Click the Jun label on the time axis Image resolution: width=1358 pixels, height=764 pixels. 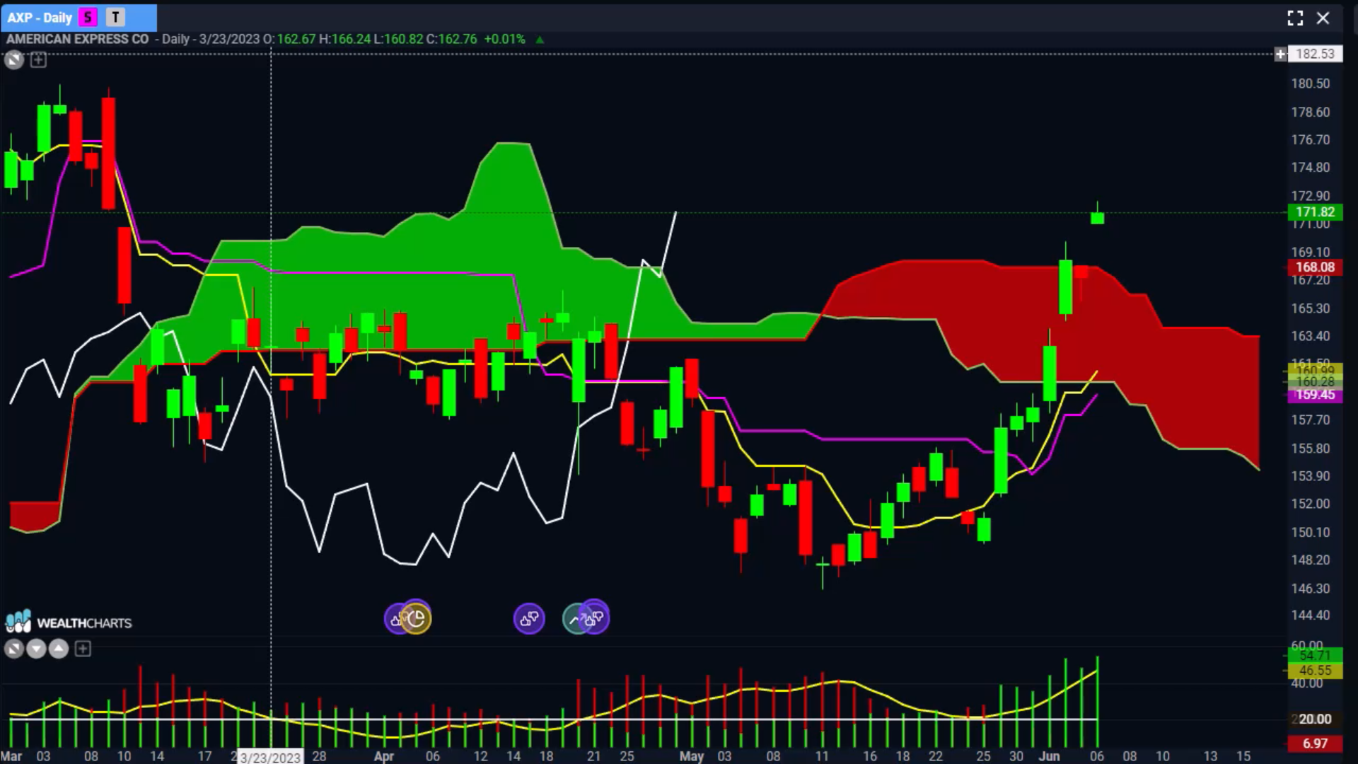pos(1049,756)
